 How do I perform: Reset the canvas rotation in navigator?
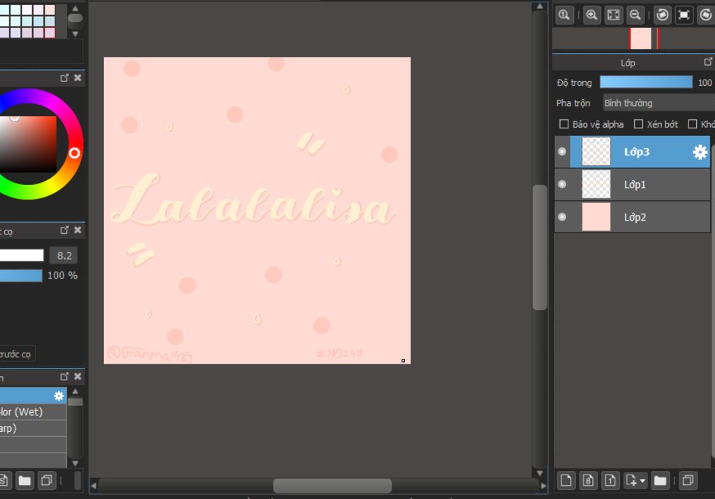(684, 15)
